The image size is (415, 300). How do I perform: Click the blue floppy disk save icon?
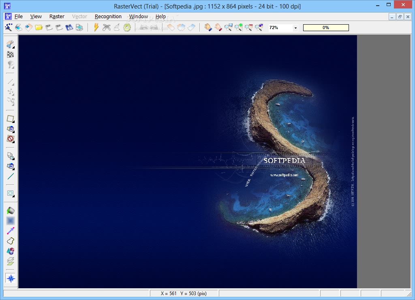(x=69, y=27)
